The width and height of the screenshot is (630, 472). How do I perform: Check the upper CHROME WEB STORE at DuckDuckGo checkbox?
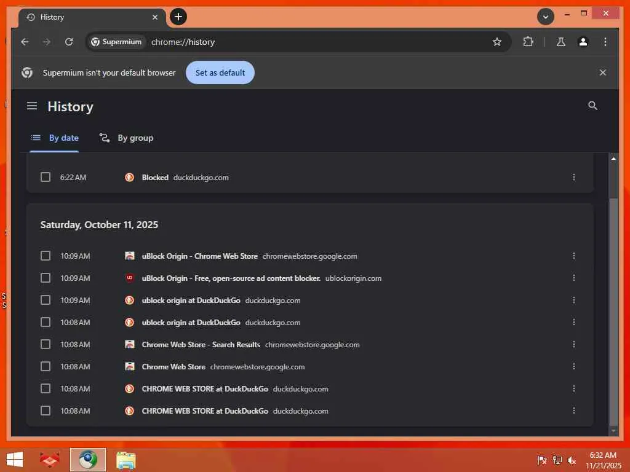point(46,388)
